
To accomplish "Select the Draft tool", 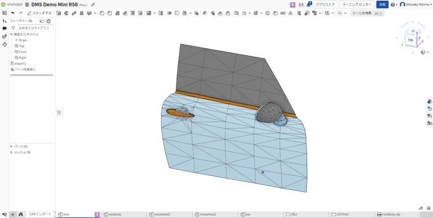I will (117, 13).
